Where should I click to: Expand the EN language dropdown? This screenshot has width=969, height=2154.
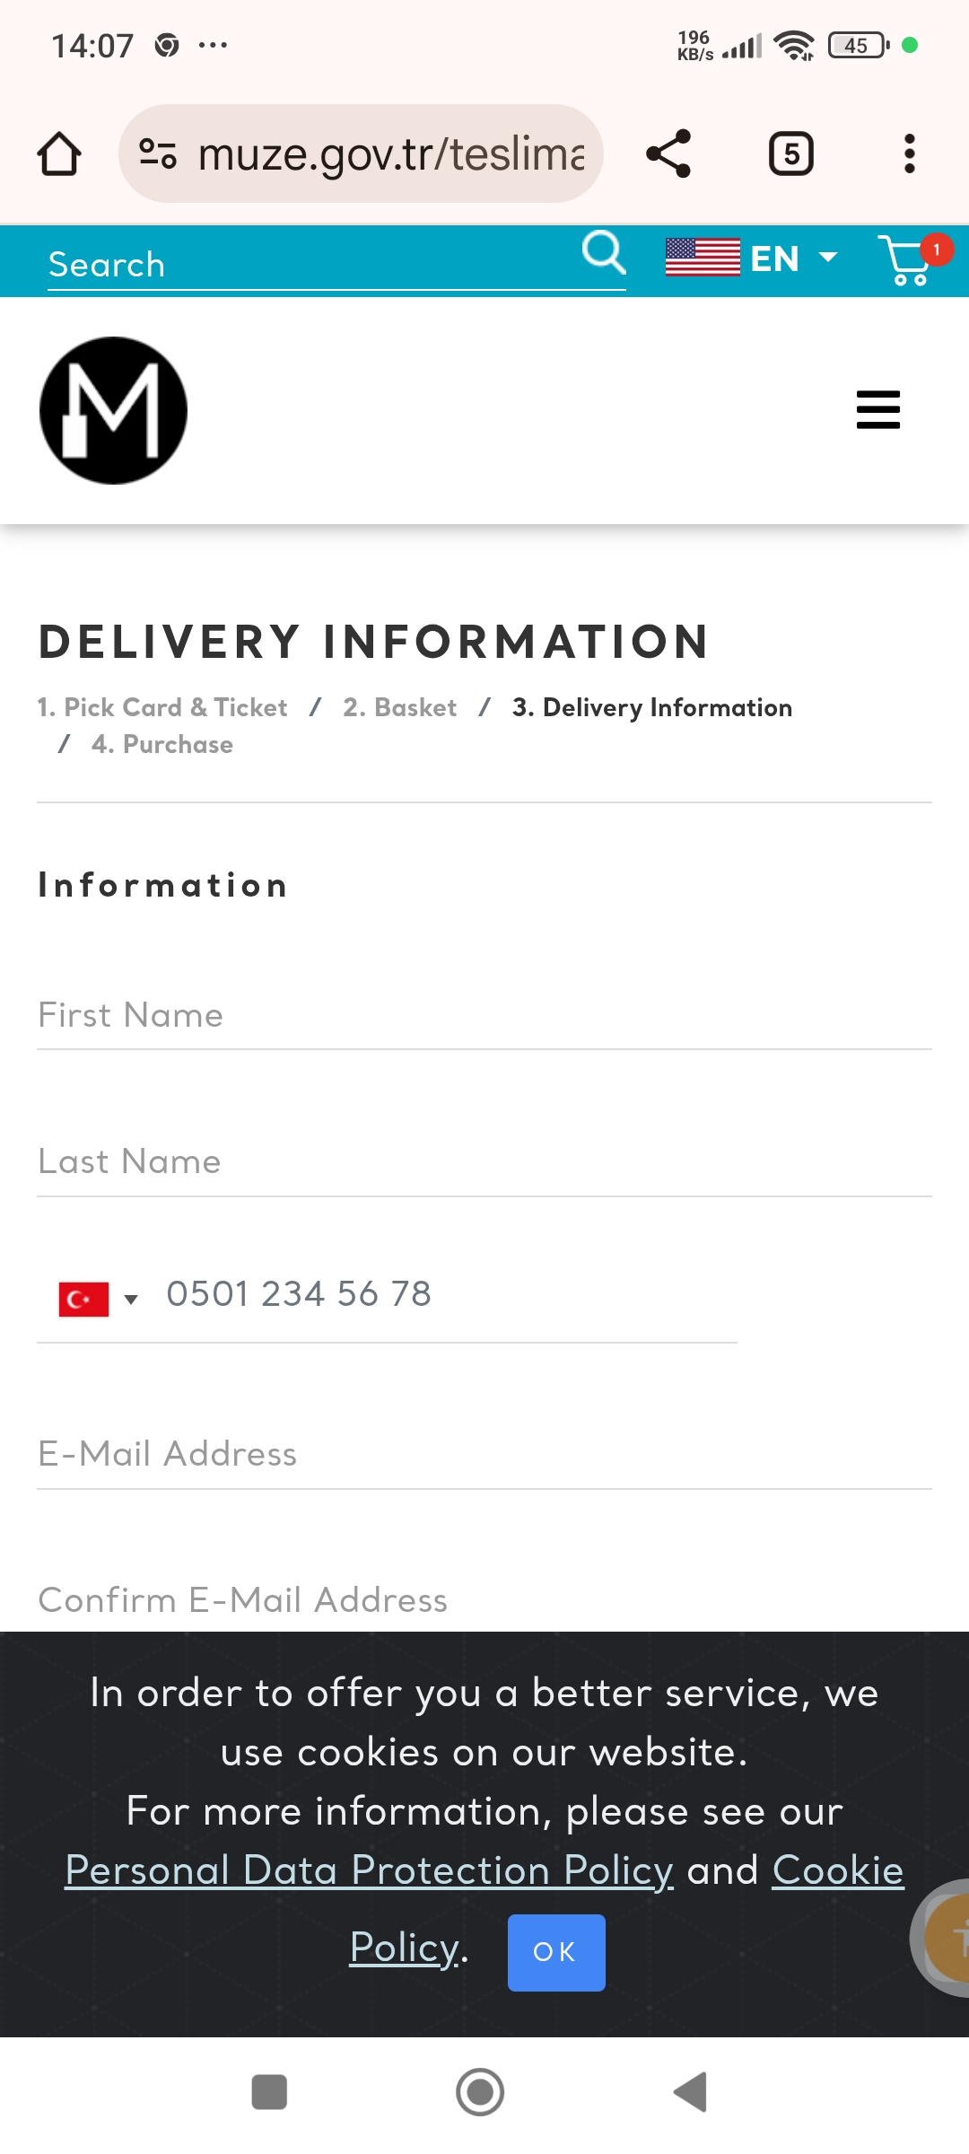click(752, 258)
